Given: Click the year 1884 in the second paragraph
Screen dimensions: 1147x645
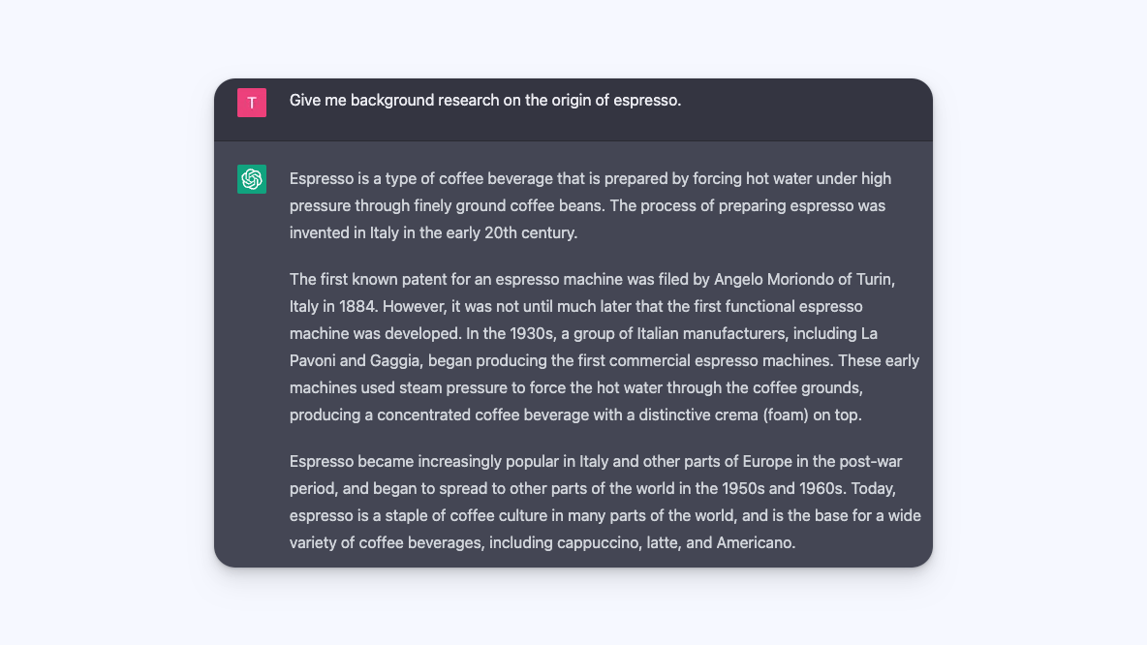Looking at the screenshot, I should pos(356,306).
